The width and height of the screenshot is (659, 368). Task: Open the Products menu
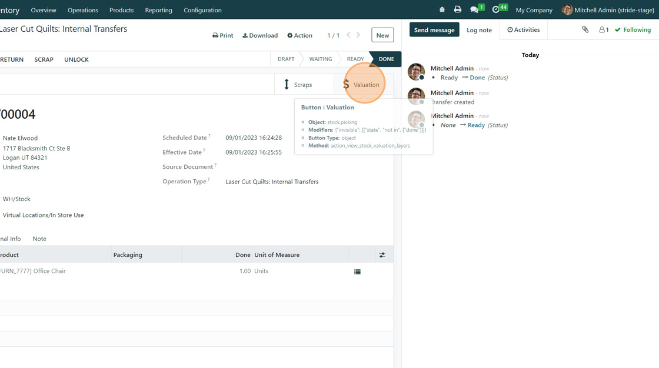(x=121, y=10)
